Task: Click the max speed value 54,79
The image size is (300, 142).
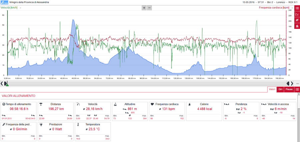Action: [x=107, y=118]
